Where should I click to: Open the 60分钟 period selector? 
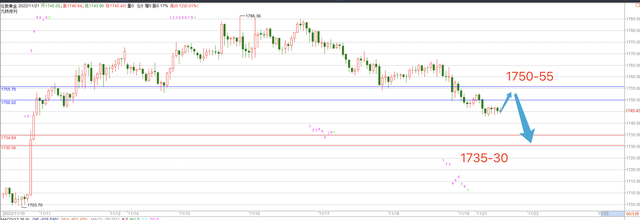click(632, 214)
